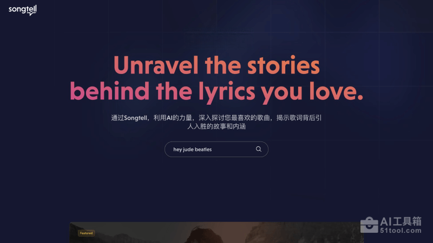Click the 51tool.com watermark text
Image resolution: width=433 pixels, height=243 pixels.
click(401, 231)
